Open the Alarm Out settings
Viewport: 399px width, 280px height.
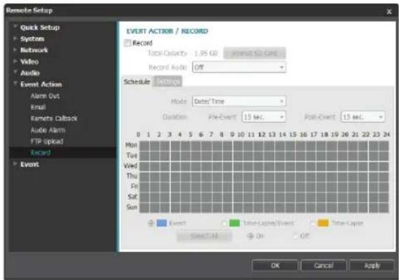pyautogui.click(x=45, y=96)
